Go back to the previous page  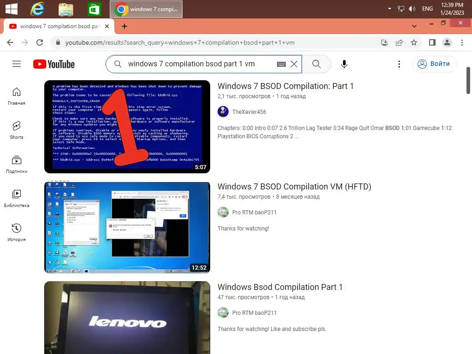point(10,42)
